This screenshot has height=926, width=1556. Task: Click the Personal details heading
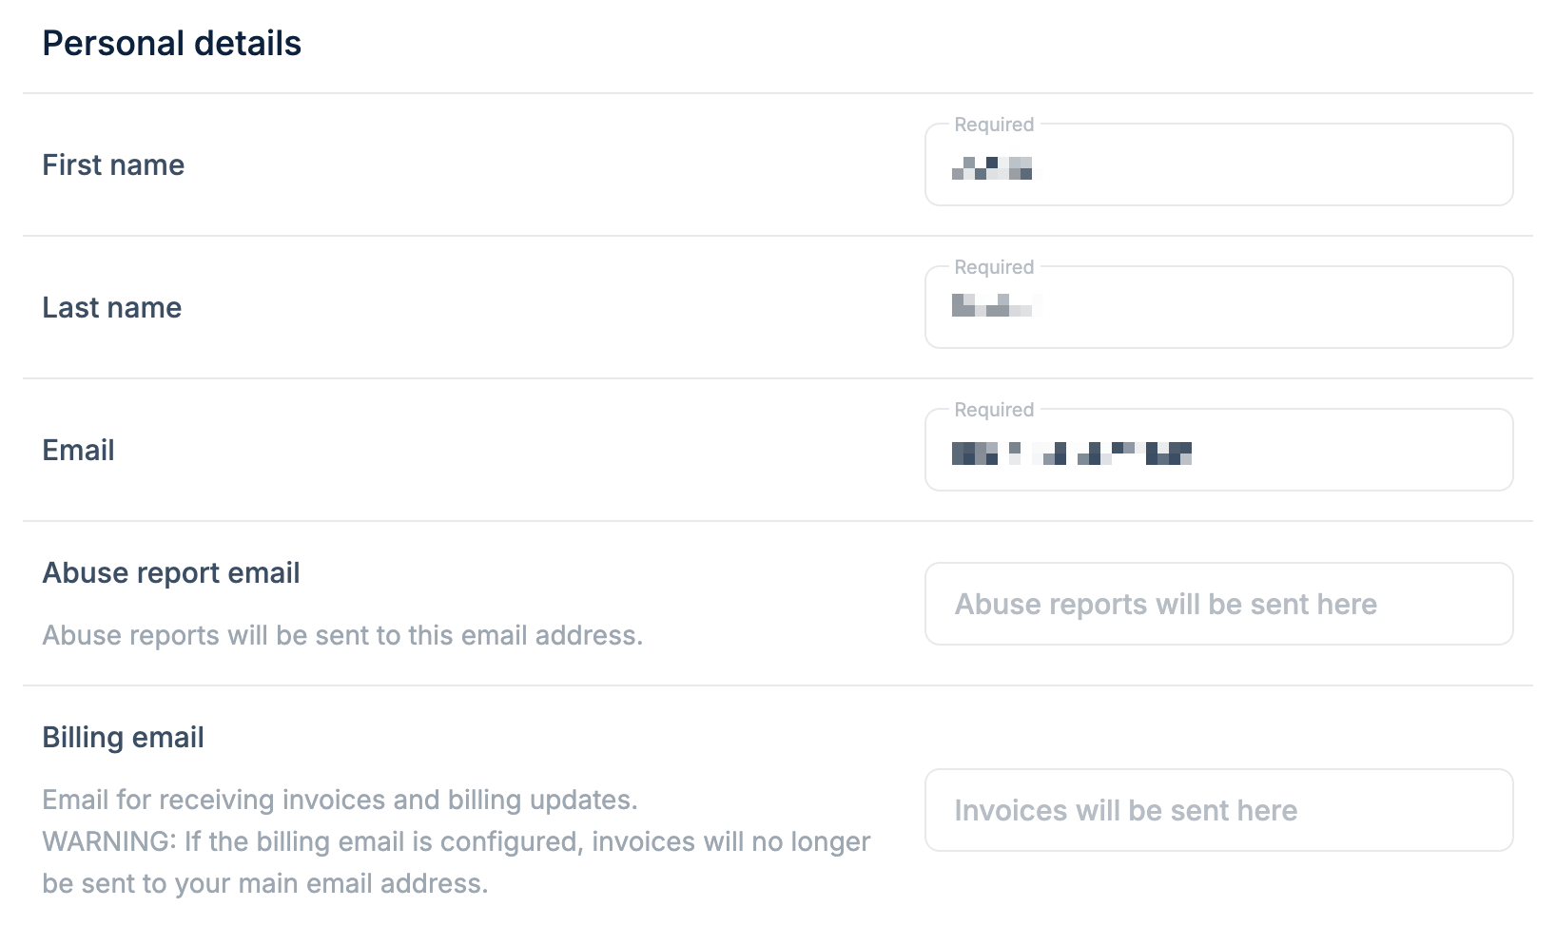click(x=171, y=42)
